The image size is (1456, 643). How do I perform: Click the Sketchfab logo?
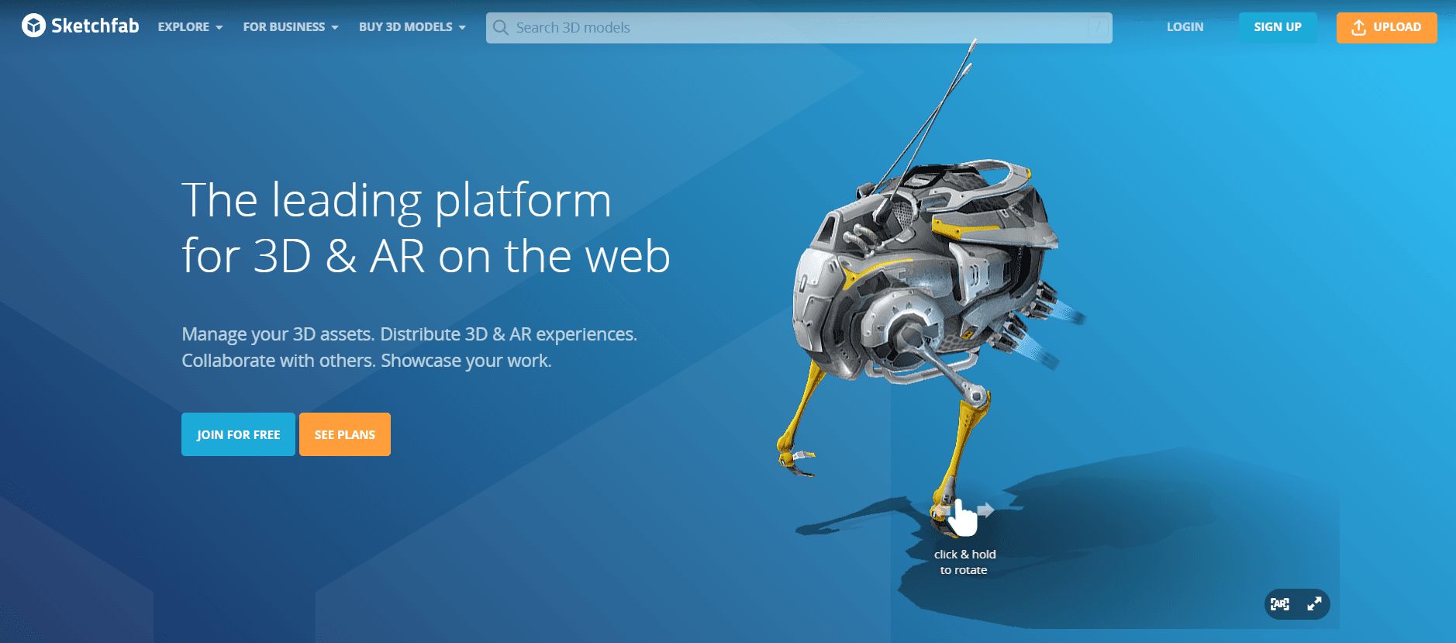[x=80, y=26]
